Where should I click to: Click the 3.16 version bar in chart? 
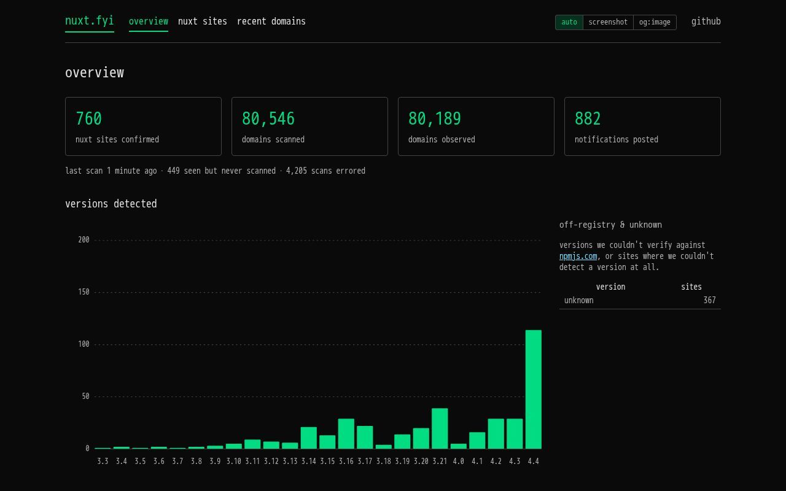click(346, 434)
